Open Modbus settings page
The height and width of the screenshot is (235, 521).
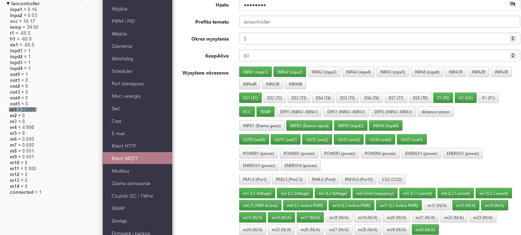point(120,171)
